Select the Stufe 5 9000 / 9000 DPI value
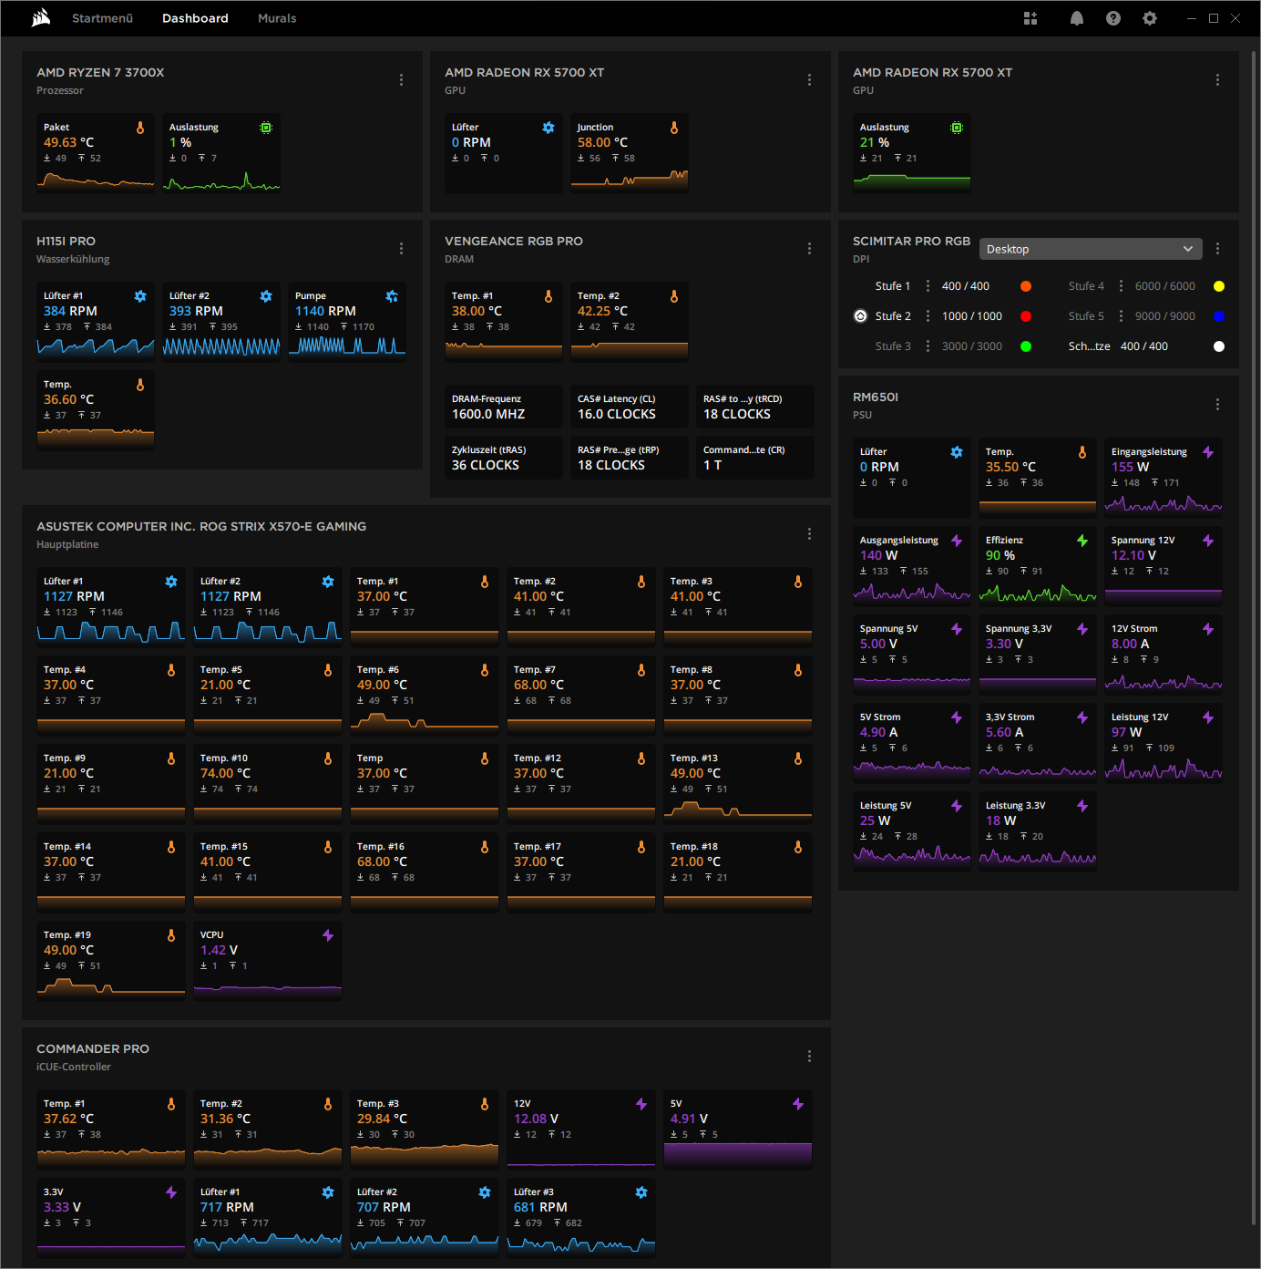This screenshot has width=1261, height=1269. pyautogui.click(x=1164, y=316)
